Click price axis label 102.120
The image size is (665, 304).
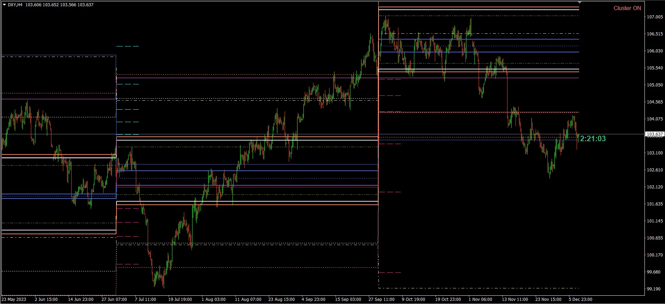click(x=654, y=187)
